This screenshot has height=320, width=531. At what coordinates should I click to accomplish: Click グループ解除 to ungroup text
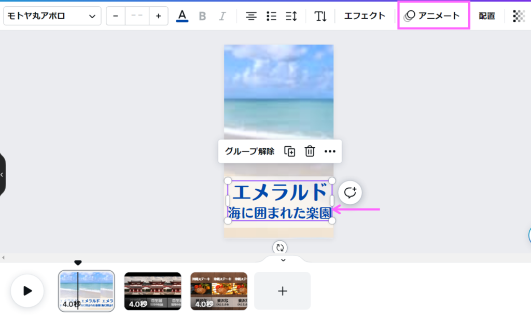point(249,151)
